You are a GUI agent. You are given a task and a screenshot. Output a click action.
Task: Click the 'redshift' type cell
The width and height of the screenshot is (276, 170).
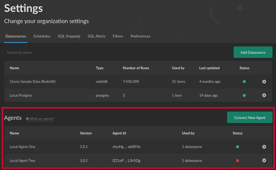click(x=102, y=81)
